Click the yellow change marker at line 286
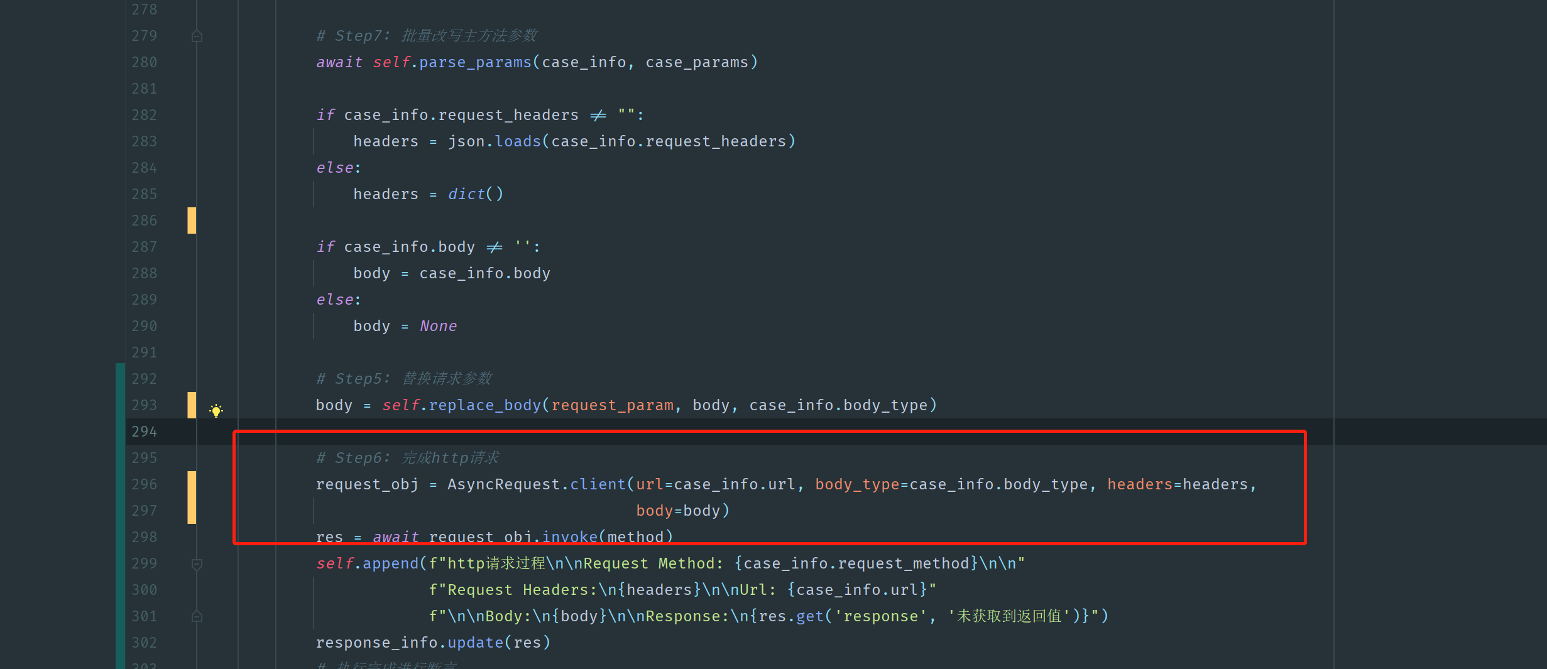Image resolution: width=1547 pixels, height=669 pixels. 192,220
